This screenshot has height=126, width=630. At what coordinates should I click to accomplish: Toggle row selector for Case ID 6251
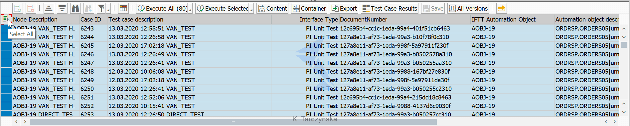pyautogui.click(x=6, y=97)
